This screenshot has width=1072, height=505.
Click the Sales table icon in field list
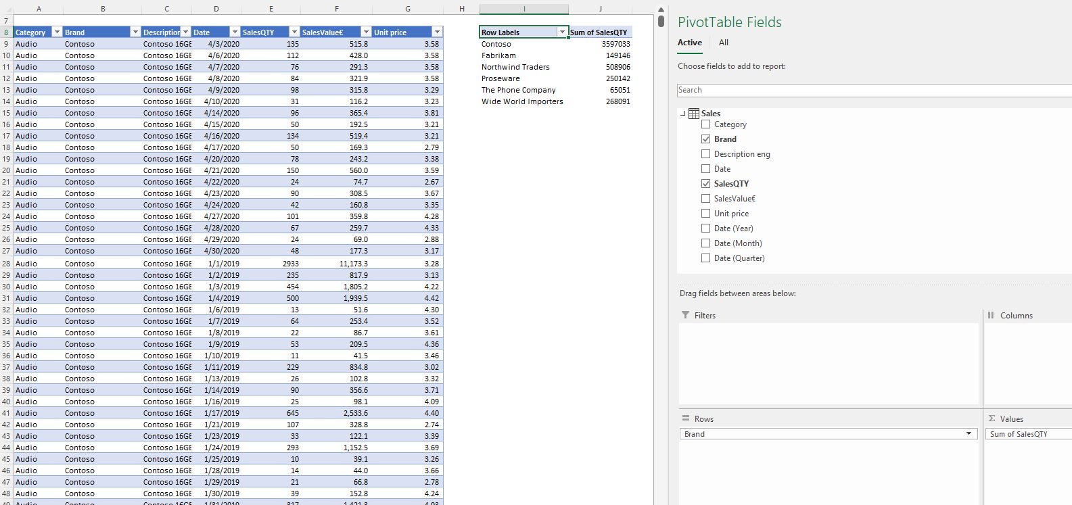pos(694,114)
